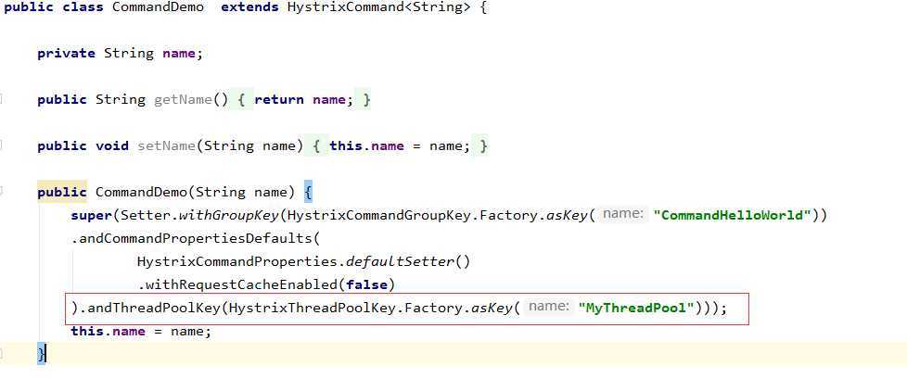Click the andThreadPoolKey method call
The image size is (907, 391).
tap(153, 308)
